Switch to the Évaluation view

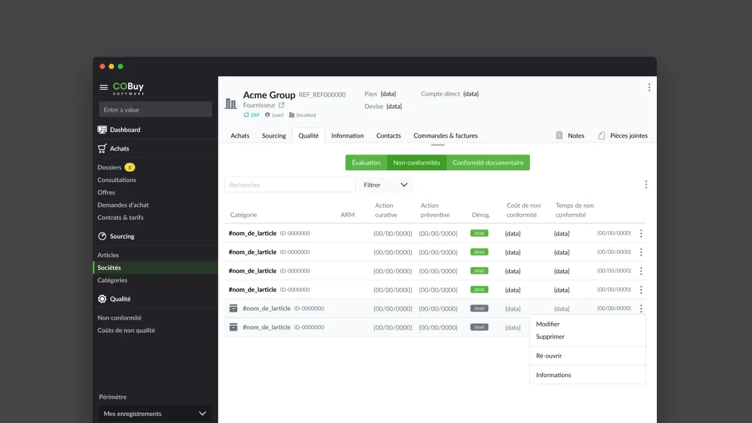(x=366, y=163)
